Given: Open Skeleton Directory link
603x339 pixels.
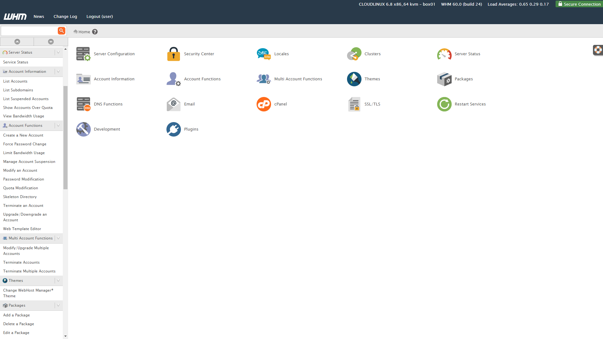Looking at the screenshot, I should click(x=20, y=197).
